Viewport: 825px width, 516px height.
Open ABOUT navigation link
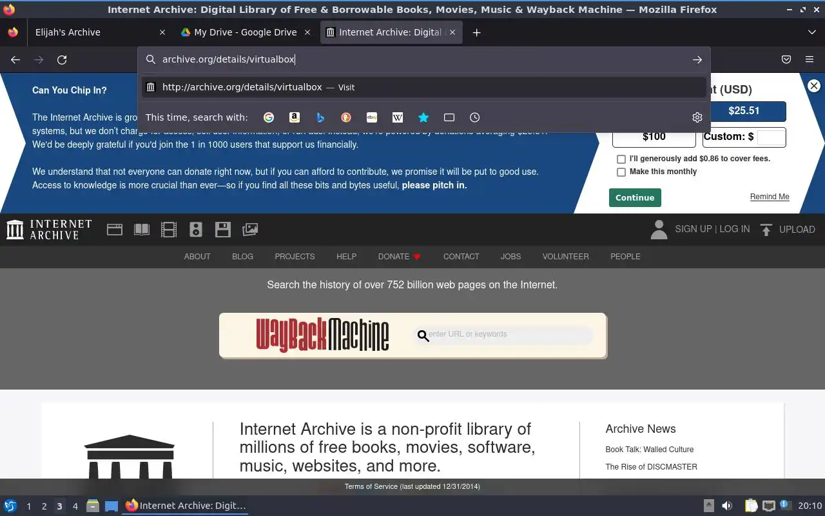click(x=197, y=257)
